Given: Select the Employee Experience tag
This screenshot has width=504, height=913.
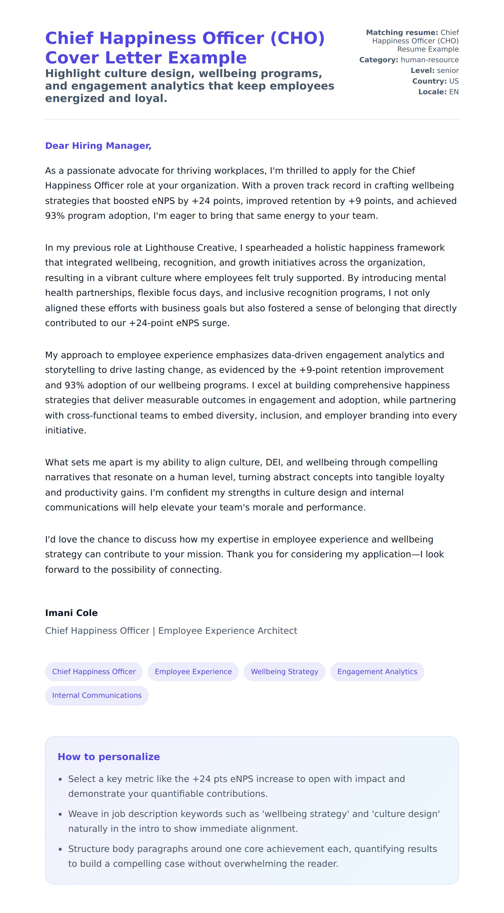Looking at the screenshot, I should (x=193, y=671).
